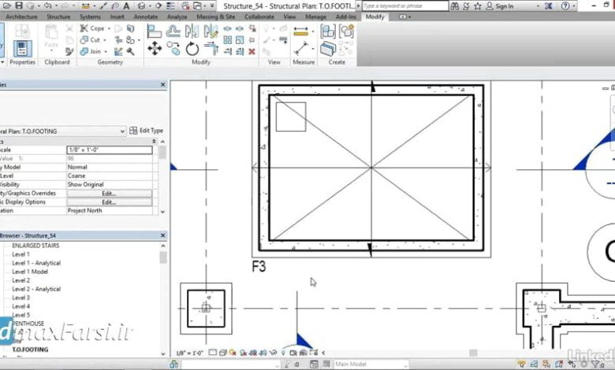Viewport: 615px width, 370px height.
Task: Choose the Mirror - Draw Axis tool
Action: pyautogui.click(x=211, y=31)
